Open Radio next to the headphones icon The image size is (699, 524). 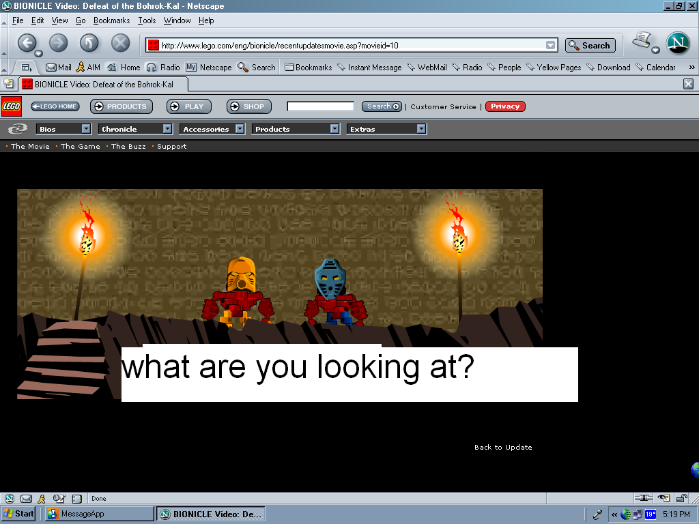tap(163, 68)
